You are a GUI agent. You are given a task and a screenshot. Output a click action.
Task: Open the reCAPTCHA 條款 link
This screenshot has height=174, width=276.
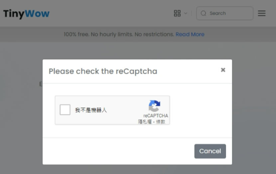[x=161, y=122]
